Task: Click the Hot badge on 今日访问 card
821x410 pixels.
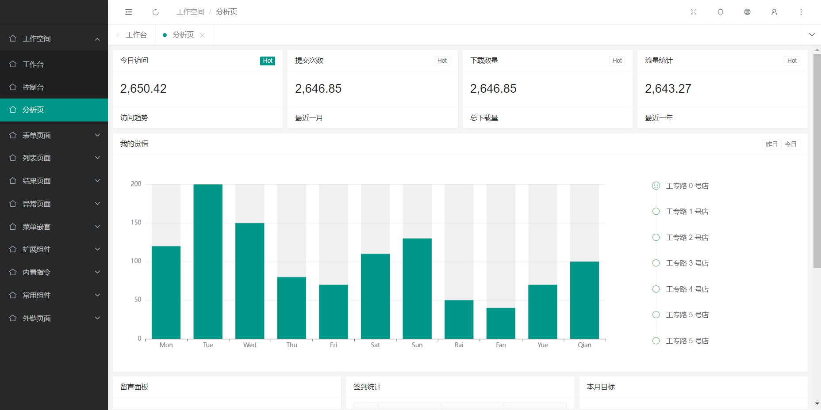Action: [x=268, y=61]
